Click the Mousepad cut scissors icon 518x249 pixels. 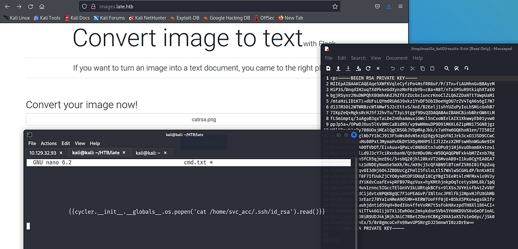pyautogui.click(x=412, y=68)
